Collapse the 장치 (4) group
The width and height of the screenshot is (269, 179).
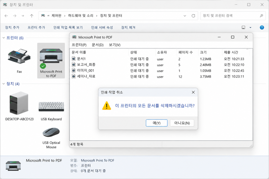3,84
